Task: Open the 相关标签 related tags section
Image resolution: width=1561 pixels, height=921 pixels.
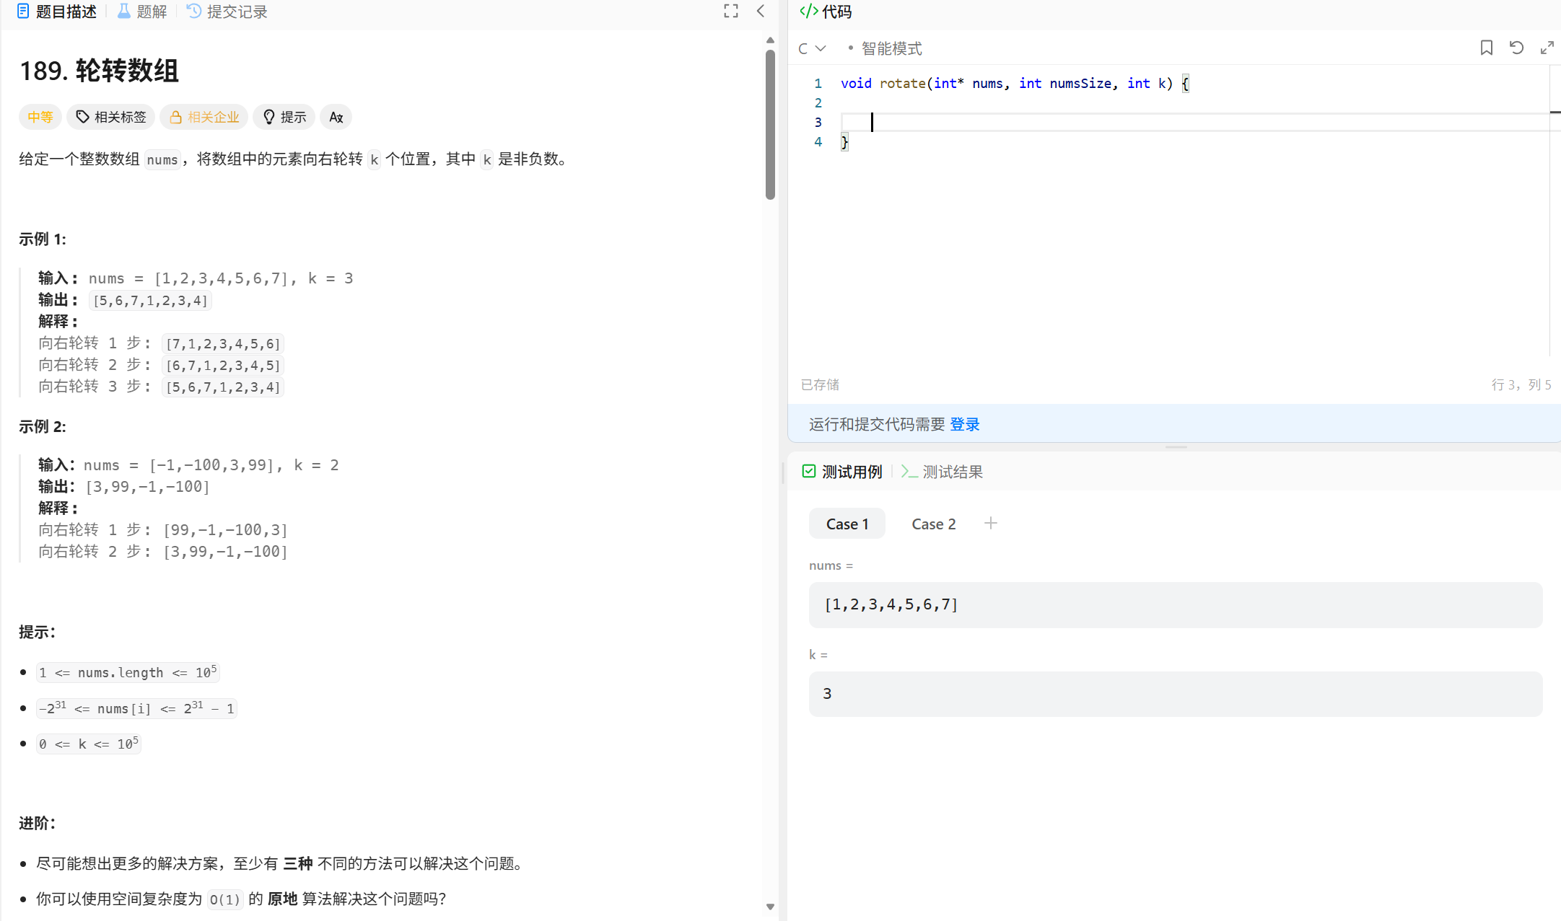Action: (x=110, y=117)
